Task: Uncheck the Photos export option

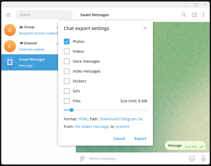Action: (x=67, y=41)
